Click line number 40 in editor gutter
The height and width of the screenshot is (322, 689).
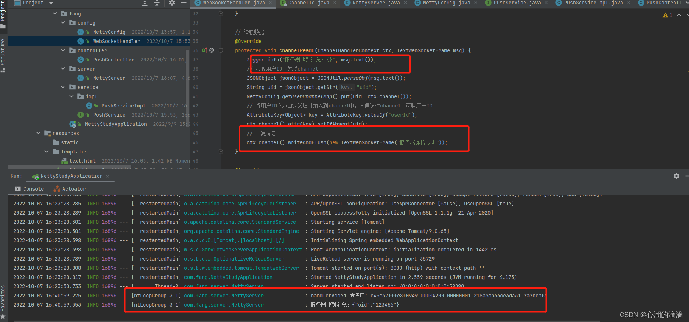point(195,87)
